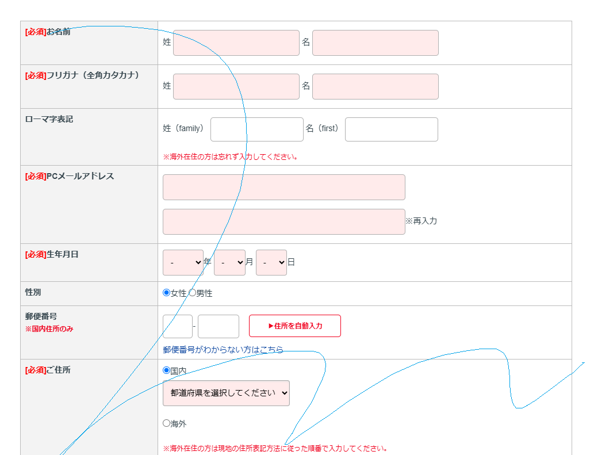The image size is (594, 455).
Task: Select the first PCメールアドレス input box
Action: [283, 187]
